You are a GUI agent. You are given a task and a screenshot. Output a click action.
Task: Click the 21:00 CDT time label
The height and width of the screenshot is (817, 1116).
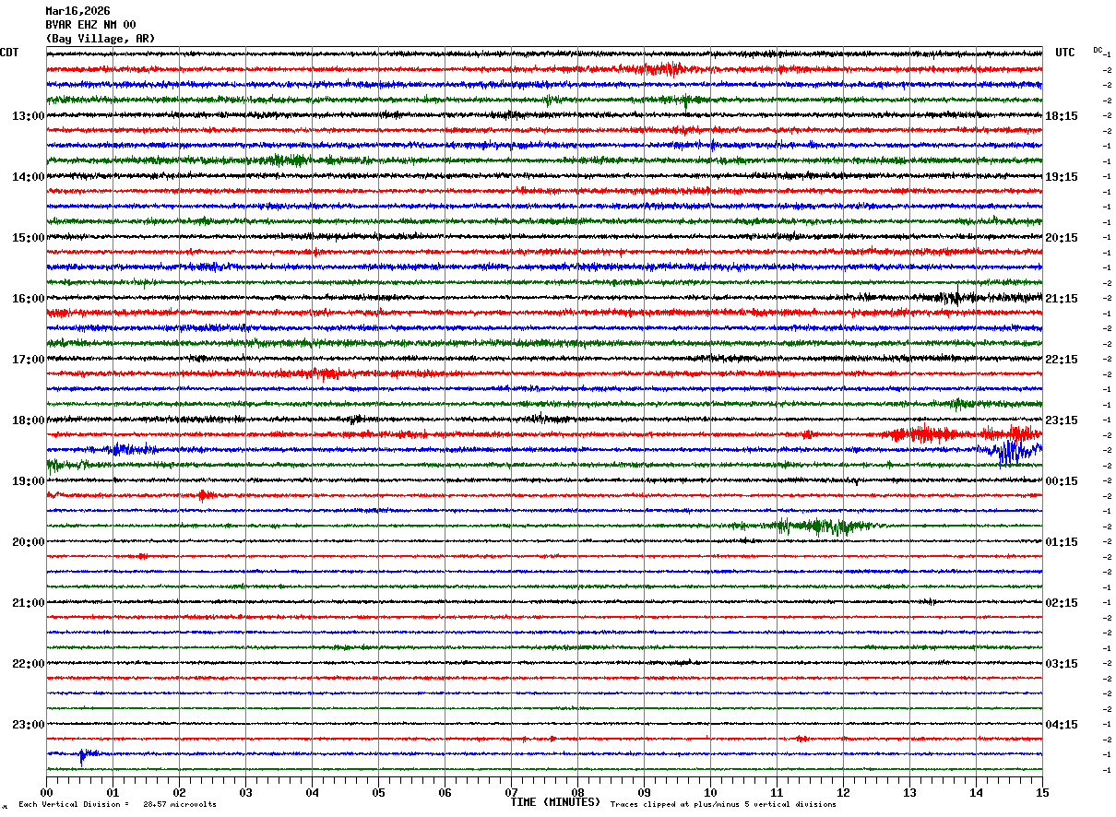click(28, 603)
